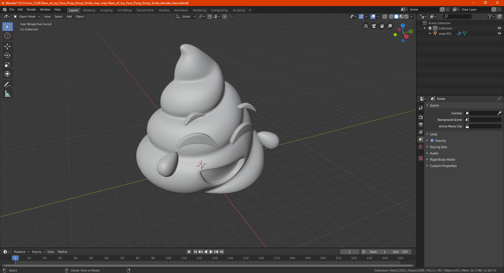
Task: Jump to the start frame
Action: 195,252
